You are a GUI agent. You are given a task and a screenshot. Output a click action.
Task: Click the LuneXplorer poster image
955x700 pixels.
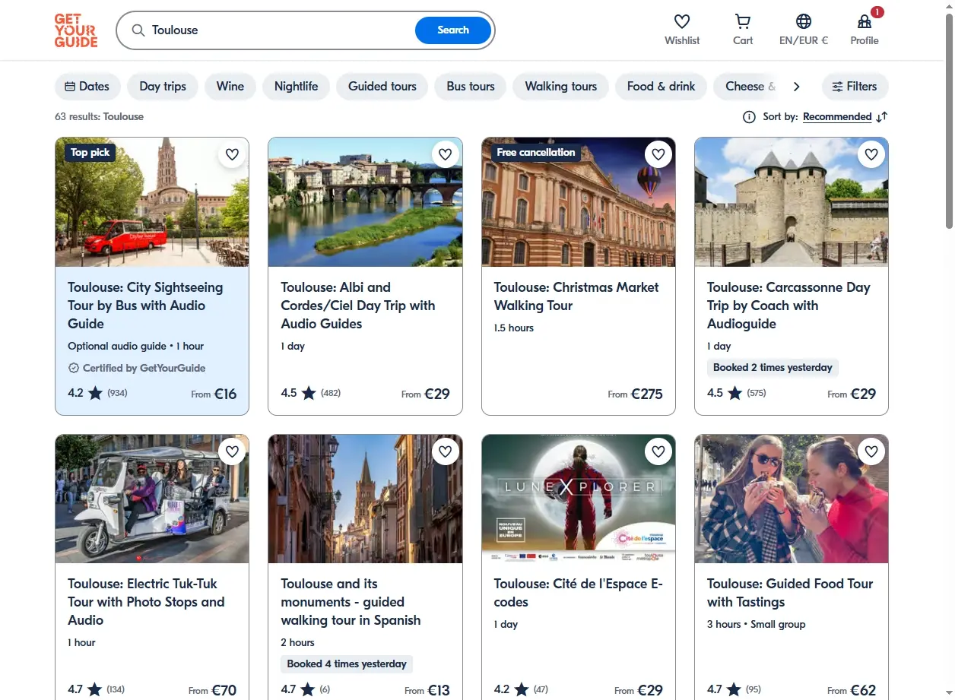pos(579,499)
